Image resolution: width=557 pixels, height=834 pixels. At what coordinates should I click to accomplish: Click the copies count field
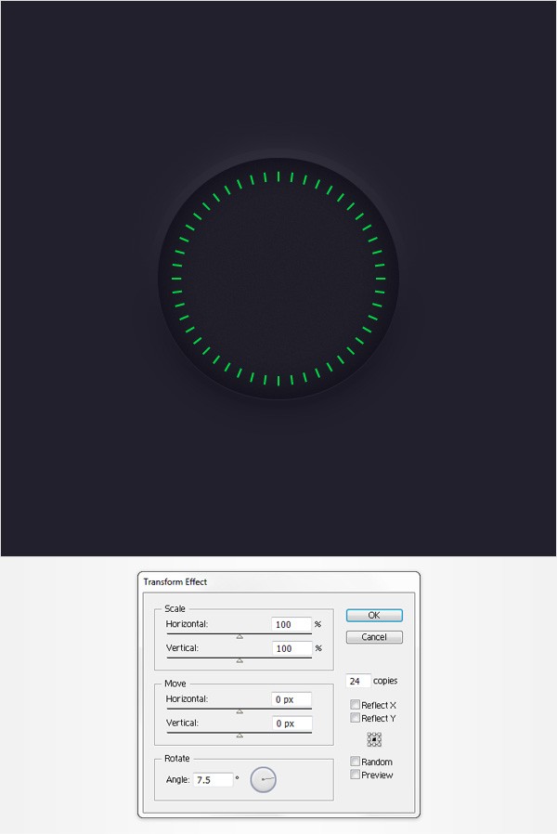click(357, 681)
